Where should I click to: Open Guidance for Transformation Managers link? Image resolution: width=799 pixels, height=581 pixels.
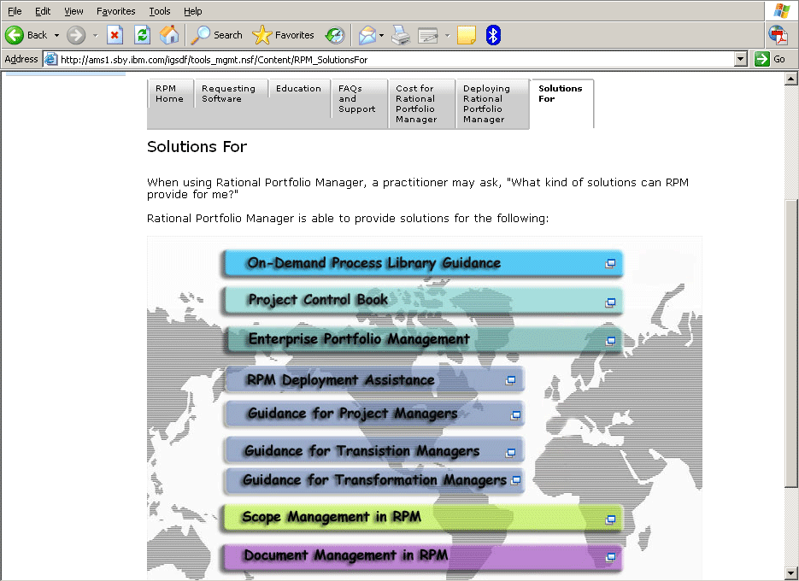coord(374,480)
